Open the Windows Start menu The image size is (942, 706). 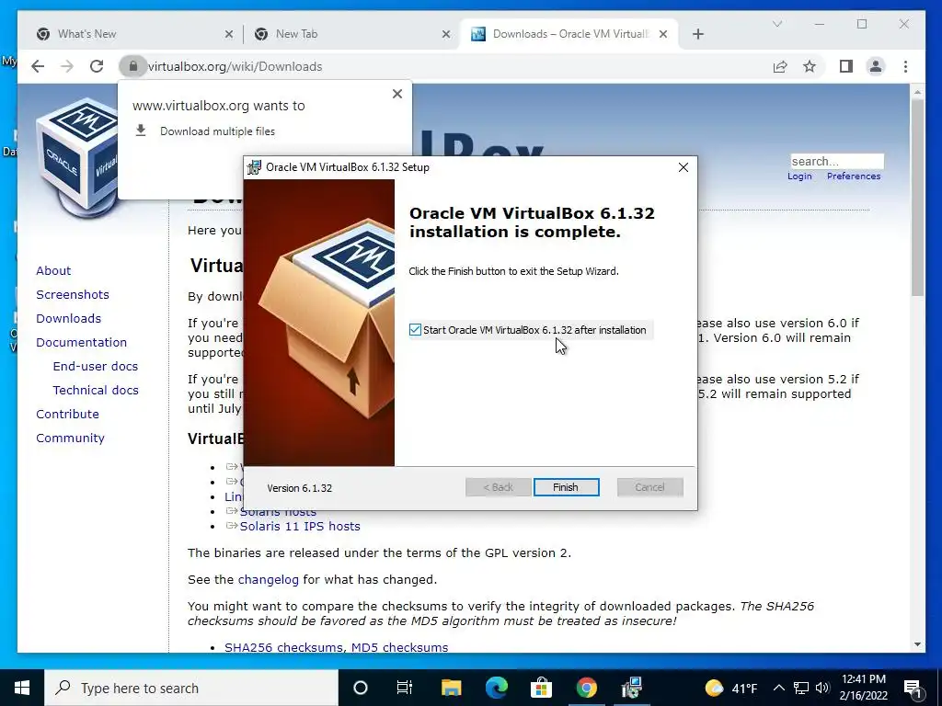(x=22, y=688)
